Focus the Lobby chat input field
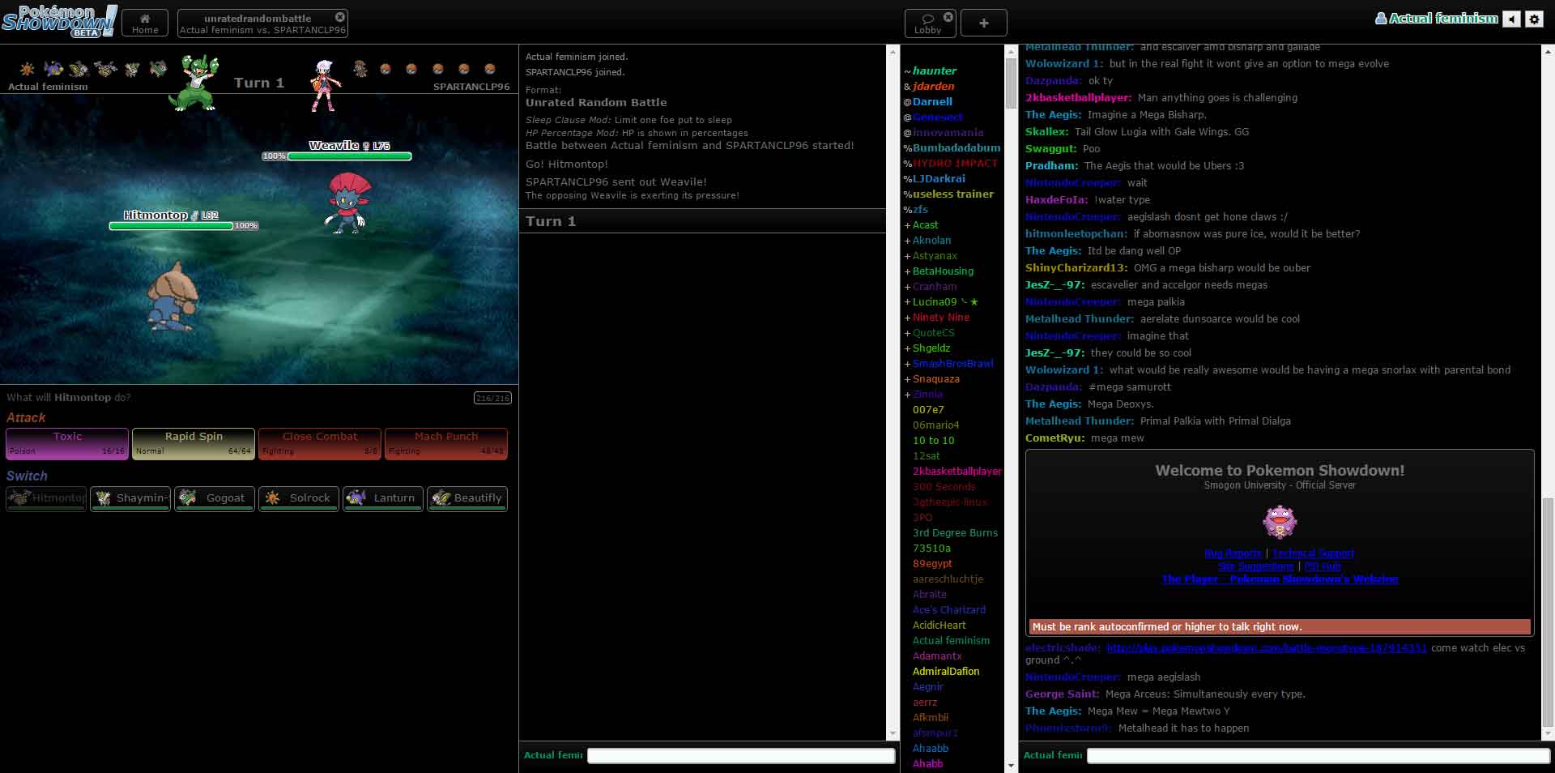This screenshot has width=1555, height=773. click(x=1318, y=755)
